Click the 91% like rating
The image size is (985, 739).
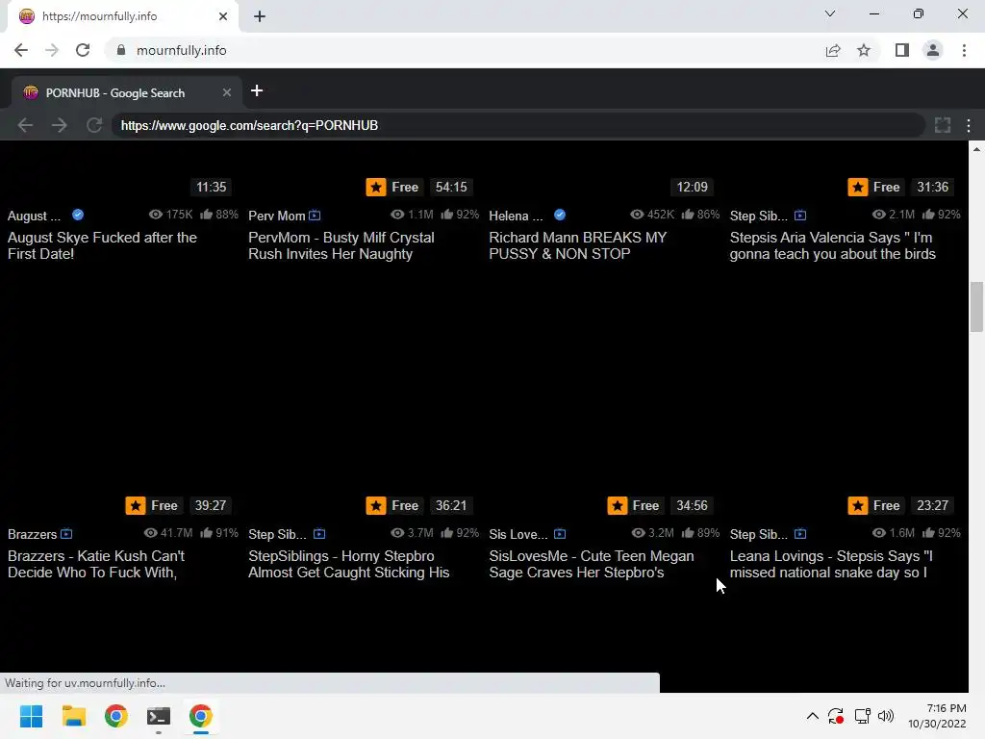click(x=219, y=533)
